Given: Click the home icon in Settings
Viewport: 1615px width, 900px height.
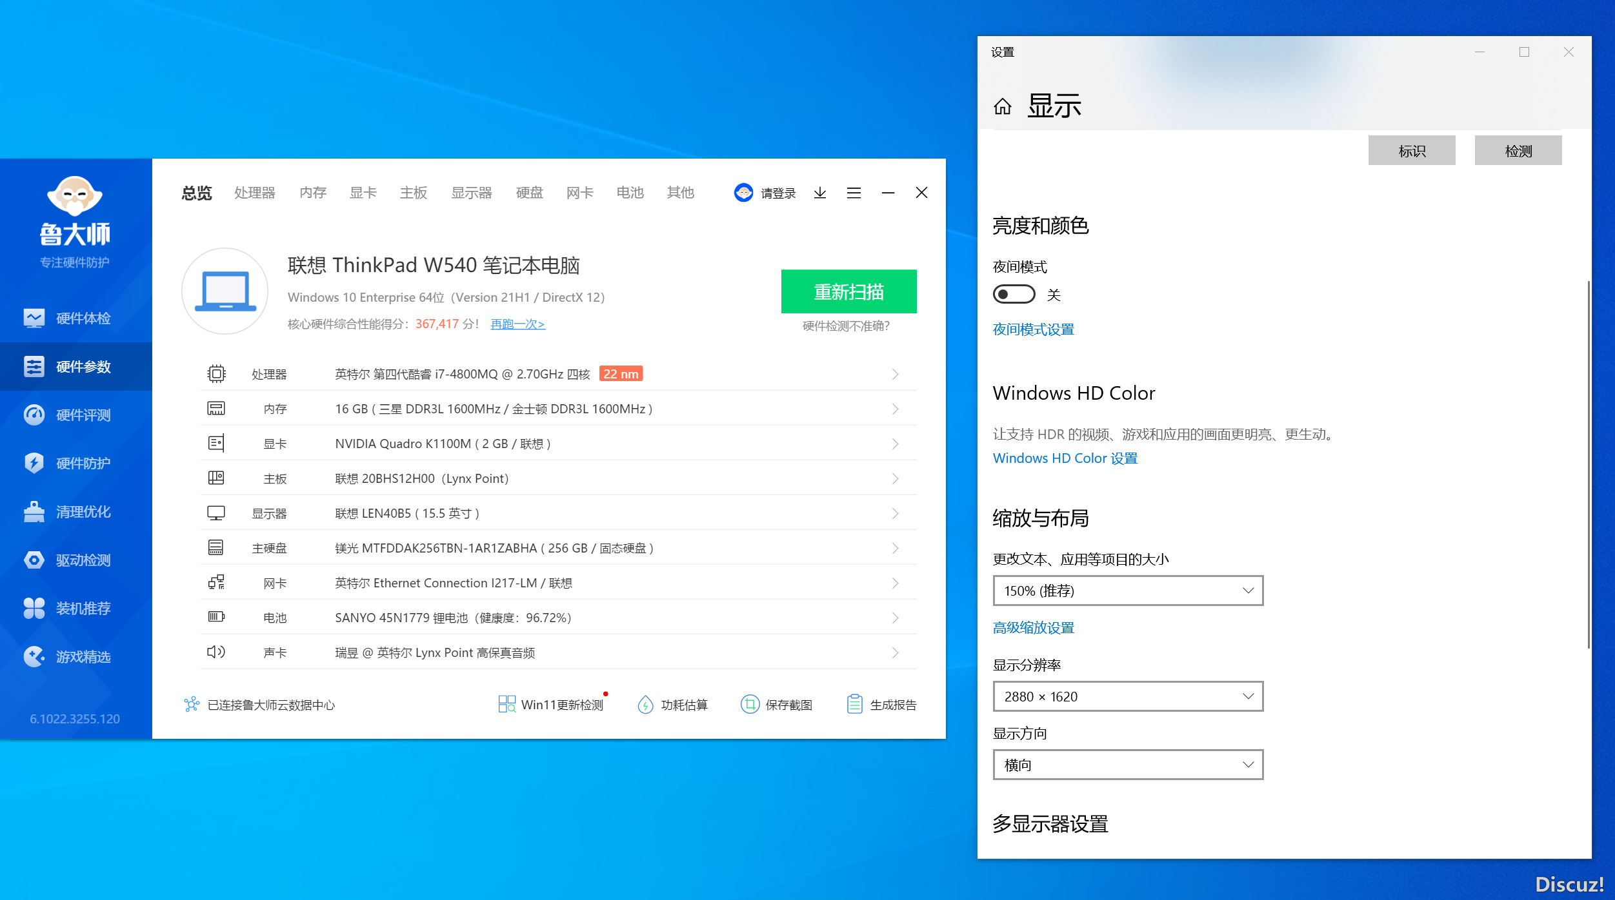Looking at the screenshot, I should (1002, 106).
